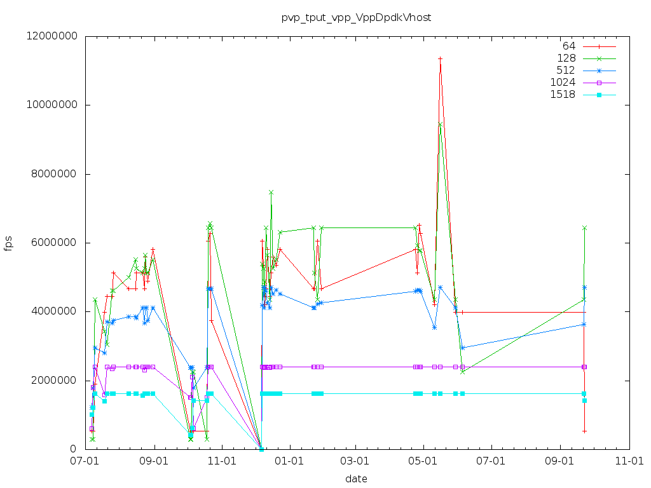Select the 64 legend label
Screen dimensions: 651x488
pos(568,46)
